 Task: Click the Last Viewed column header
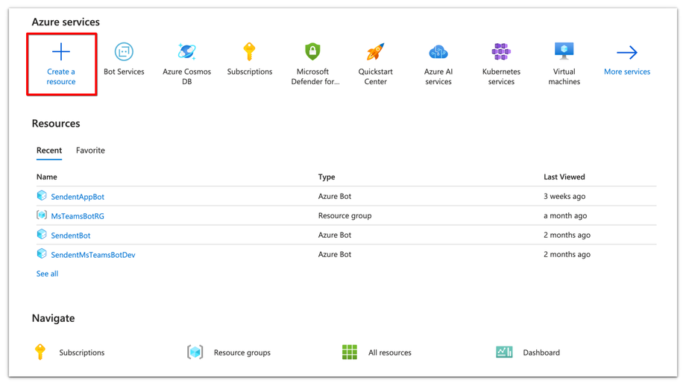pyautogui.click(x=564, y=177)
